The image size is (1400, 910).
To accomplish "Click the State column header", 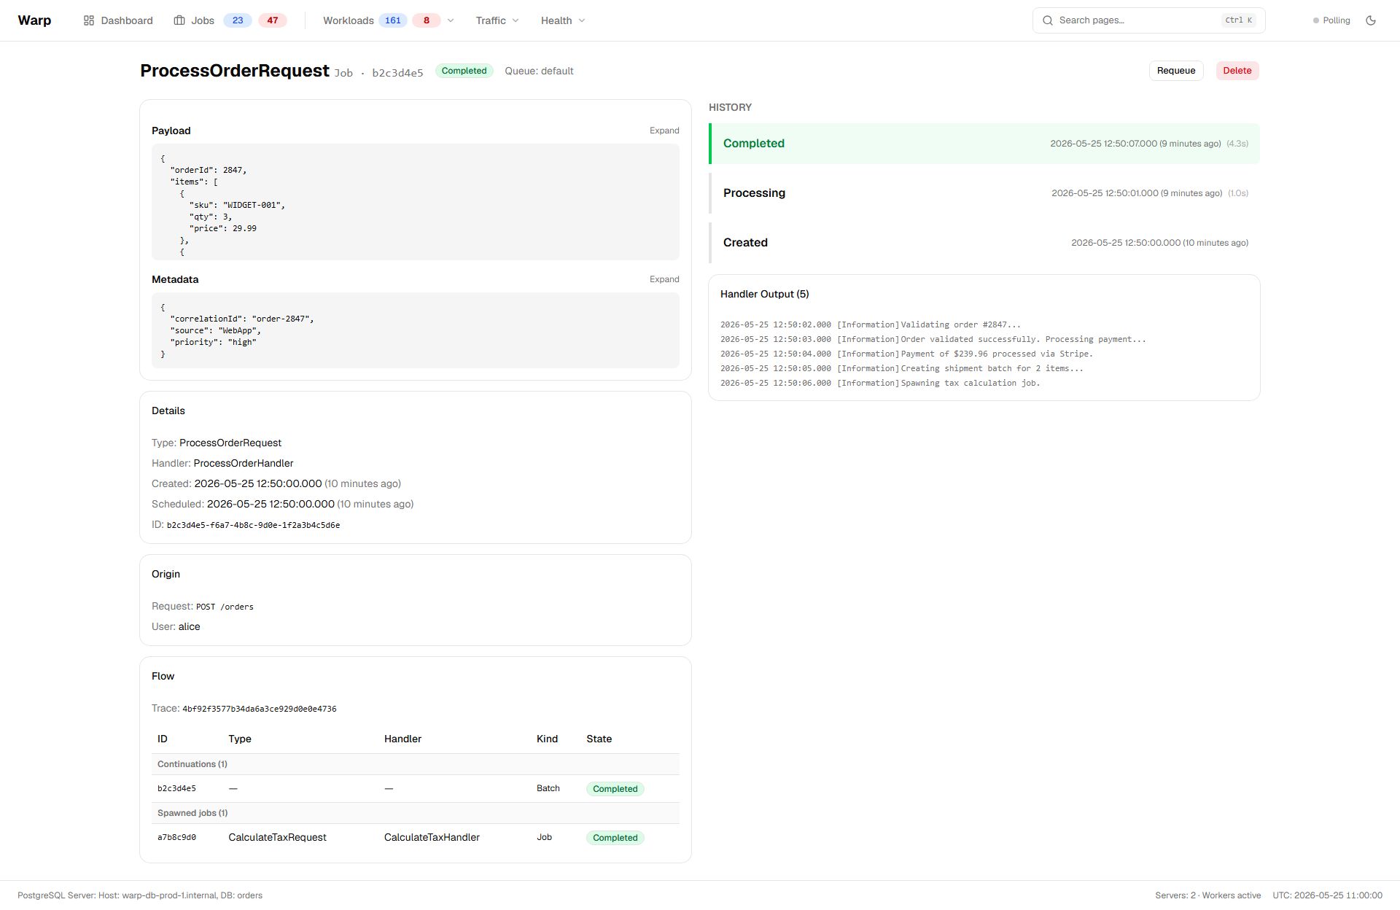I will pyautogui.click(x=599, y=739).
